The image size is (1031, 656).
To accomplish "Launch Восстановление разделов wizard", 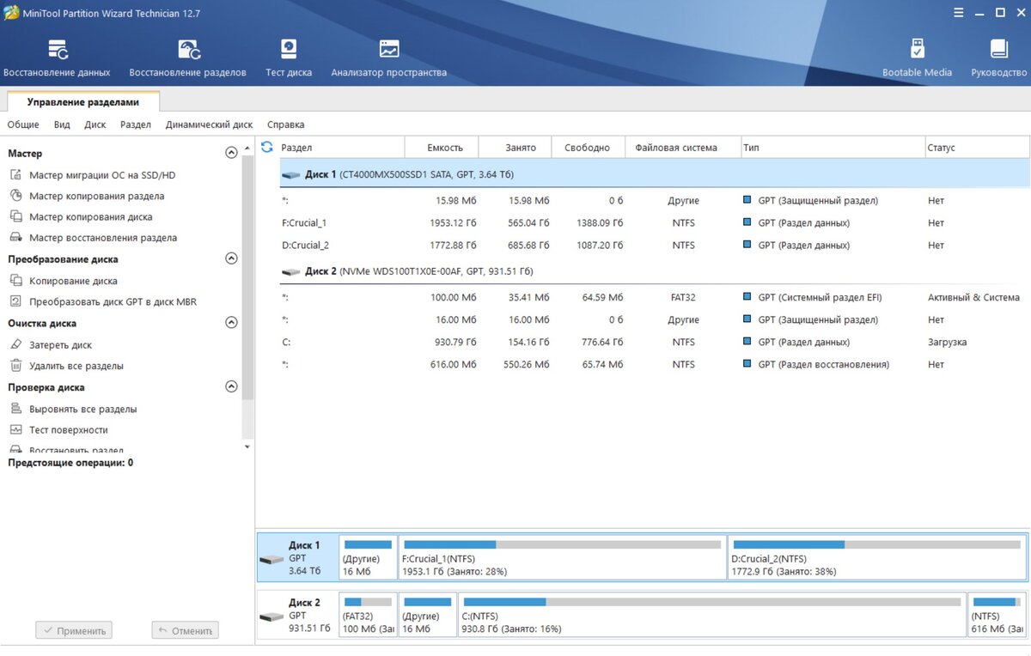I will (187, 58).
